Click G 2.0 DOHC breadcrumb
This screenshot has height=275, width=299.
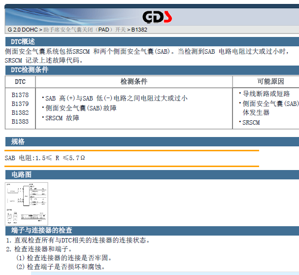(23, 30)
